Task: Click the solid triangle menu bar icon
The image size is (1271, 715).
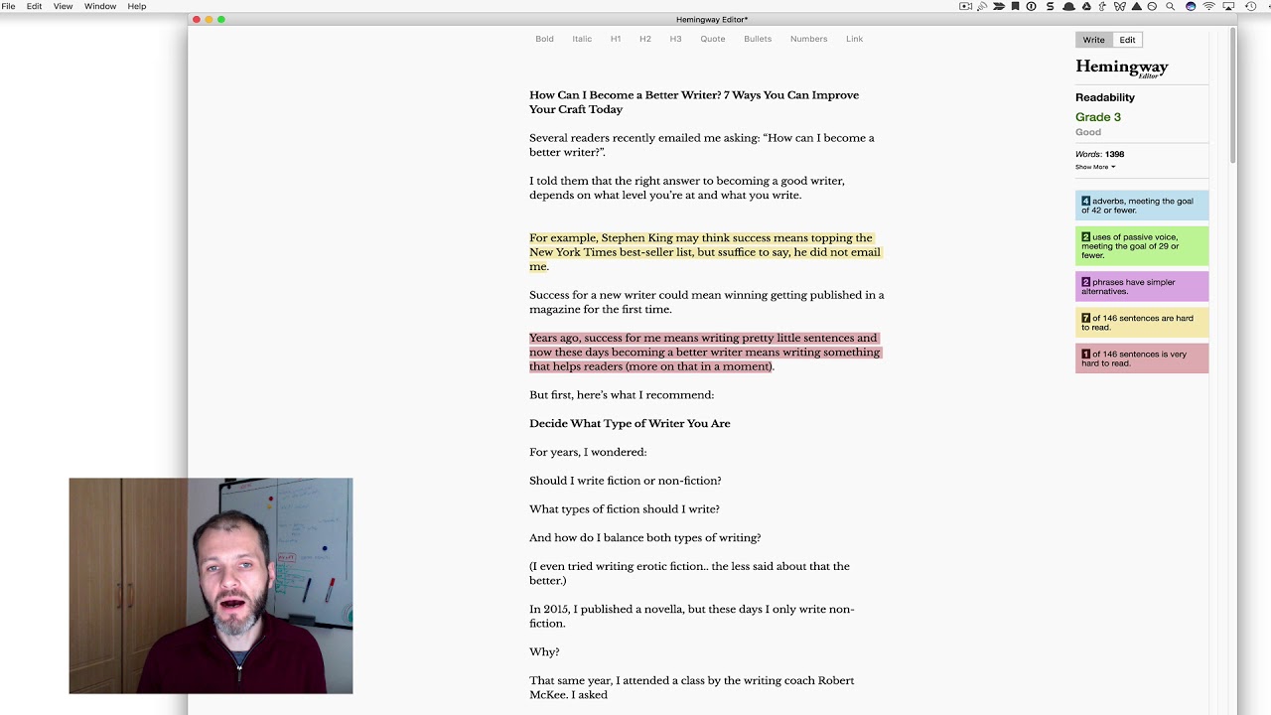Action: 1136,6
